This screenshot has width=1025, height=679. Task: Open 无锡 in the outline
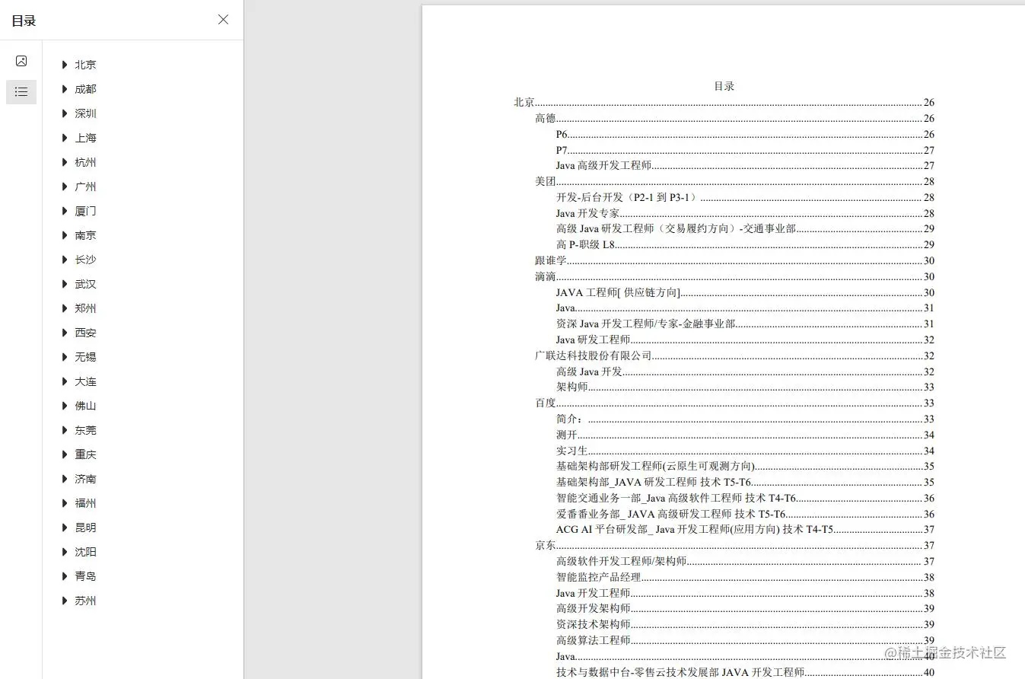(85, 357)
